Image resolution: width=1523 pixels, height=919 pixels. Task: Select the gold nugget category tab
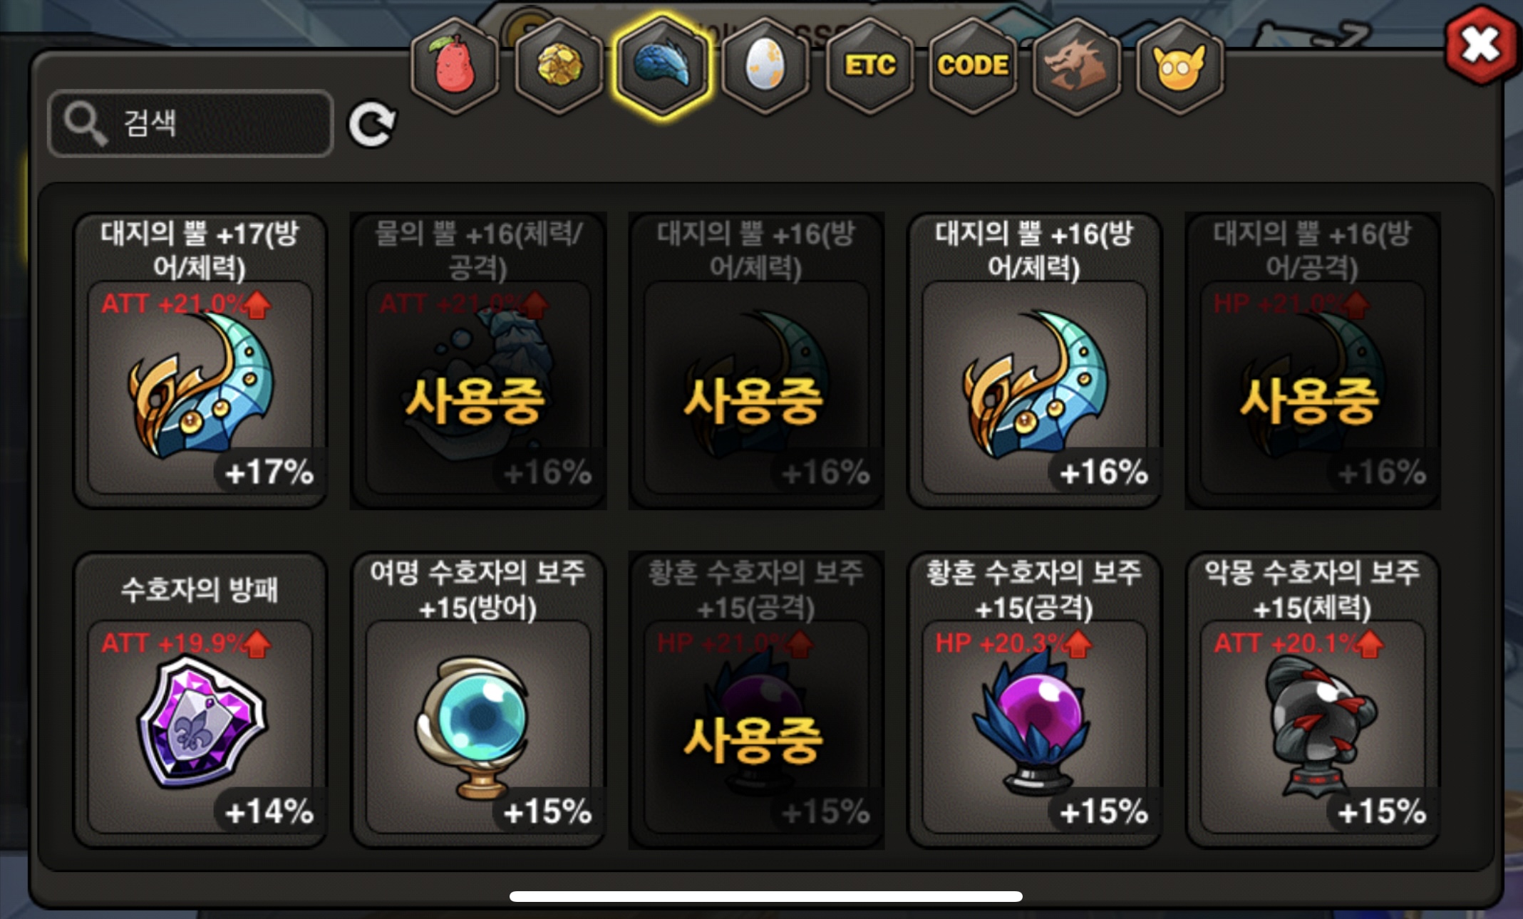click(x=559, y=66)
